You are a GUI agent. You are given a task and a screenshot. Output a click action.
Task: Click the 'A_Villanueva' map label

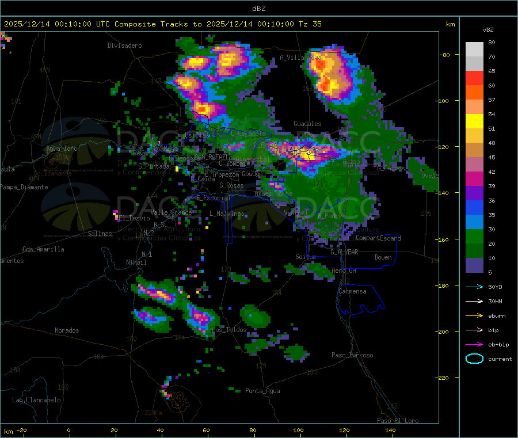coord(300,58)
